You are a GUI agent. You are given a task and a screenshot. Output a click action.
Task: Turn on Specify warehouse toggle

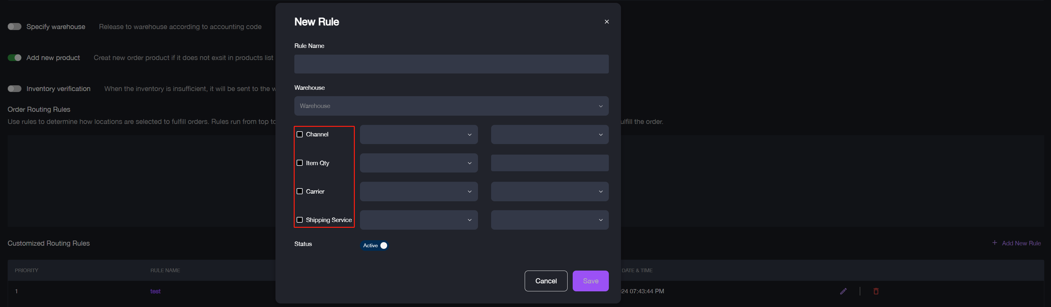click(15, 27)
